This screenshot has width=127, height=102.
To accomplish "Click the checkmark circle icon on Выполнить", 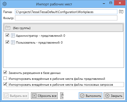I will pyautogui.click(x=82, y=96).
